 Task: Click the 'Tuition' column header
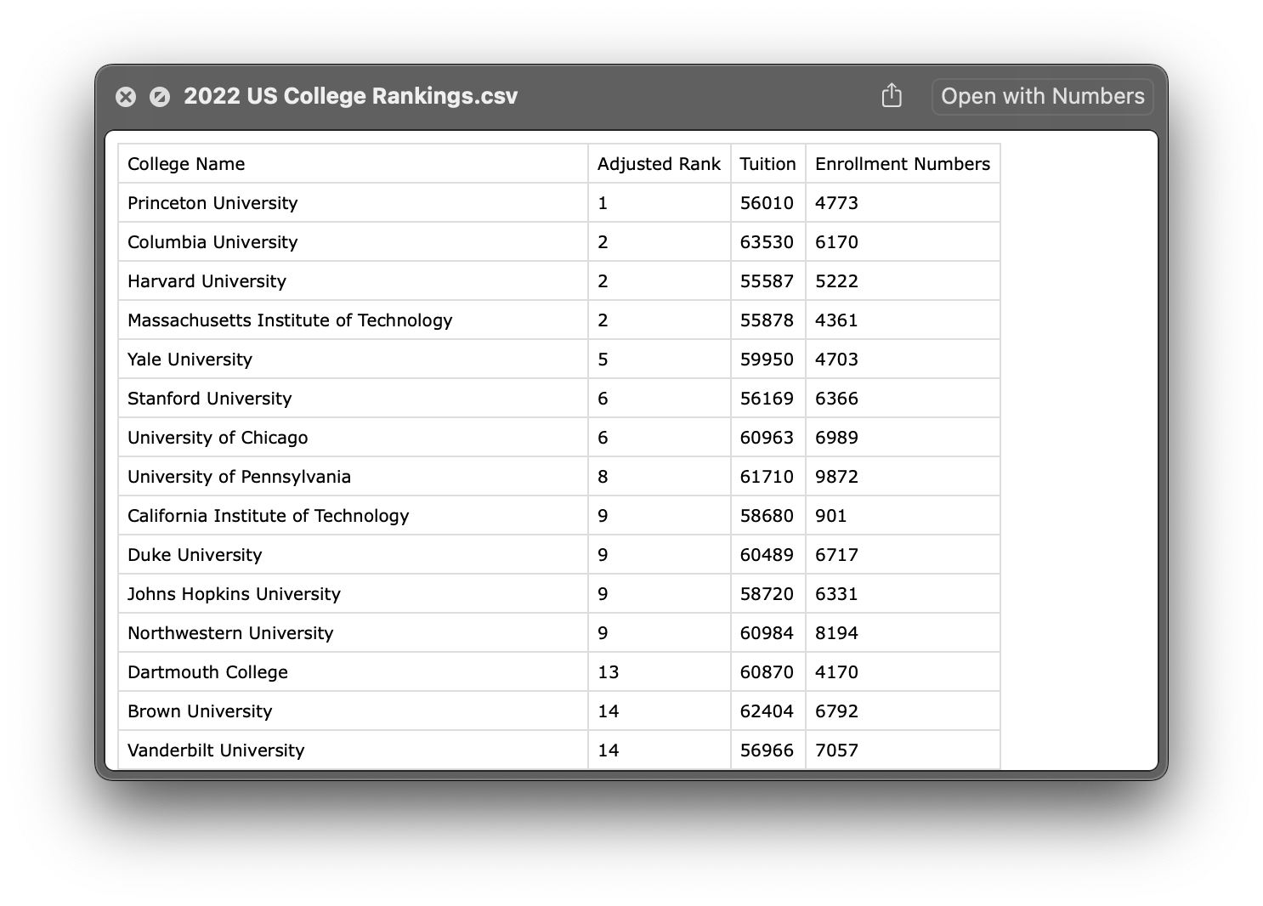coord(767,164)
